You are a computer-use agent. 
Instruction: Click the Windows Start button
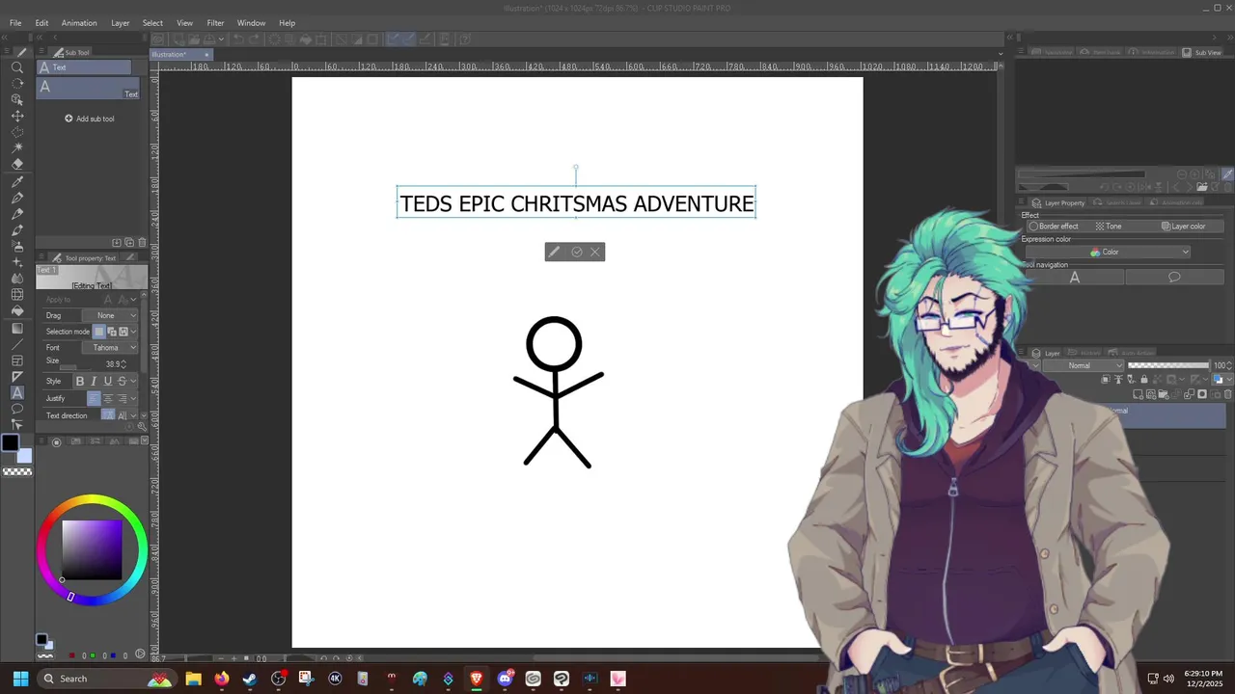20,679
